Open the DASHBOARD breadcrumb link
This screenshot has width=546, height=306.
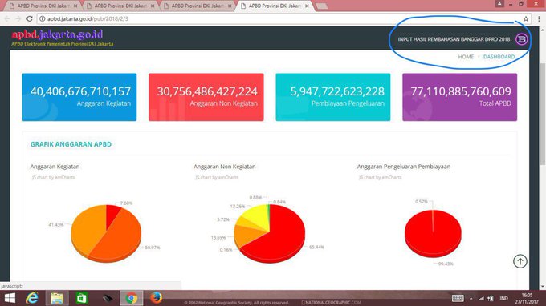tap(499, 57)
